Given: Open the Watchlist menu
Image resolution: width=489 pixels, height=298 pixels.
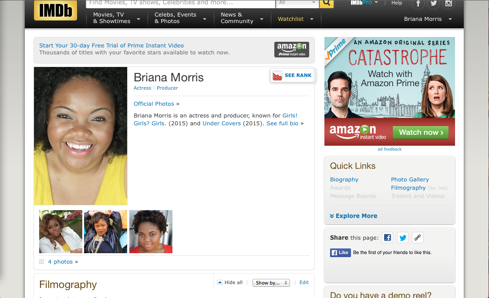Looking at the screenshot, I should click(296, 19).
